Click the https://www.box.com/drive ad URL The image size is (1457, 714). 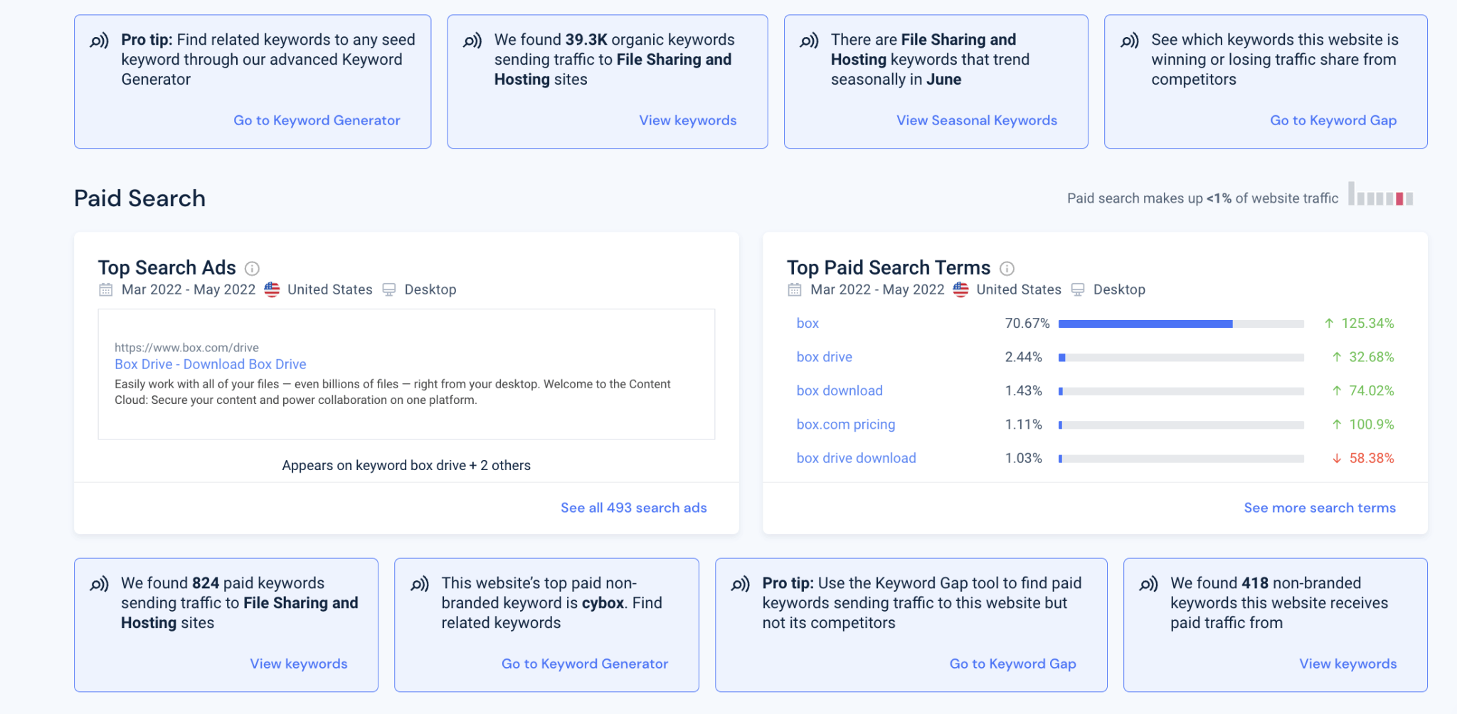coord(186,348)
